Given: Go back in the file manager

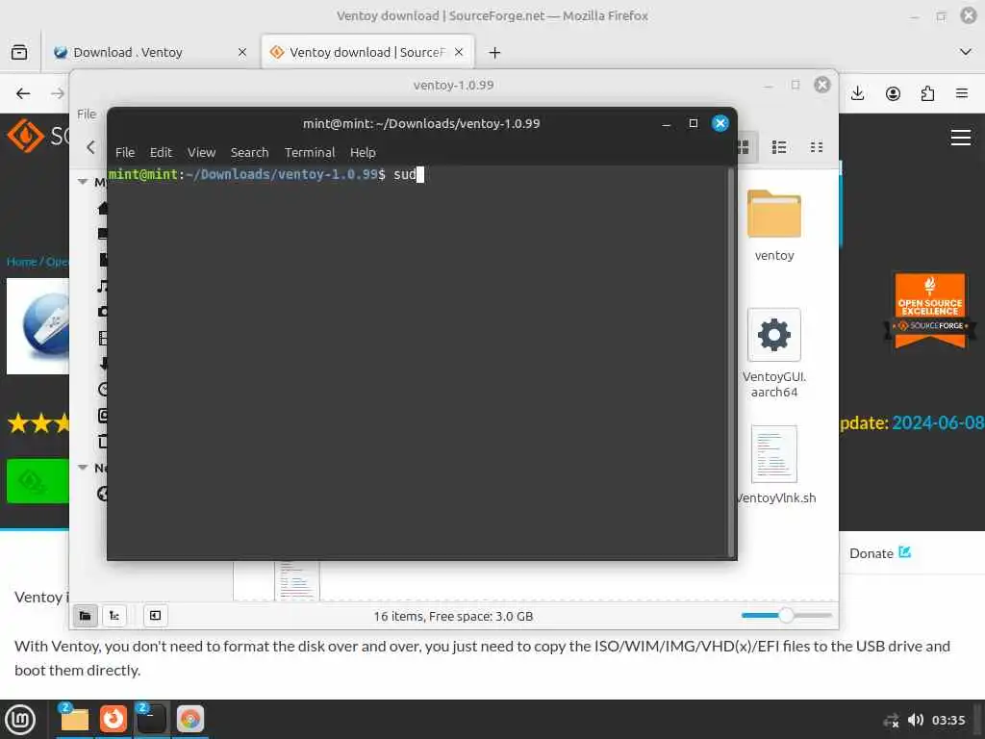Looking at the screenshot, I should [x=90, y=147].
